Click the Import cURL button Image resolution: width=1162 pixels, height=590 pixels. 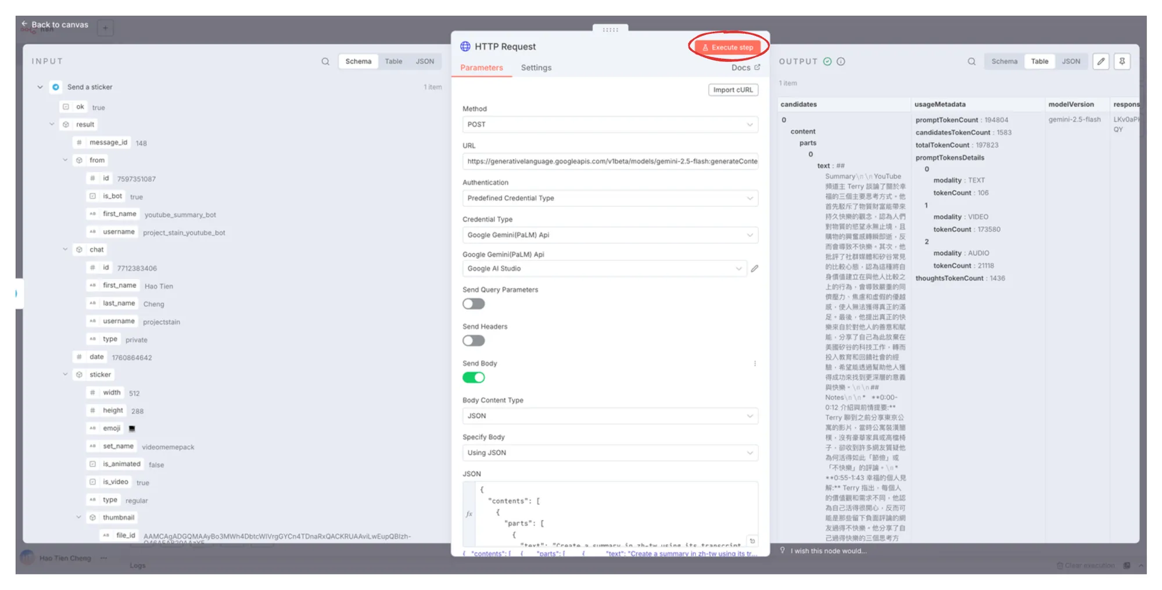tap(733, 90)
